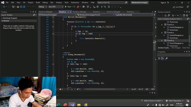Open File Explorer from the taskbar
The height and width of the screenshot is (107, 191).
79,105
